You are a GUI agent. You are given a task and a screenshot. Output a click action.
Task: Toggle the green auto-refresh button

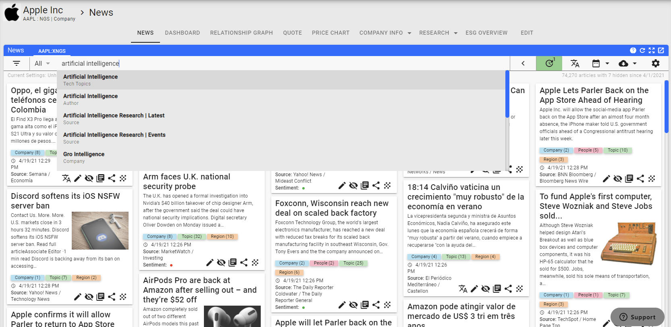tap(549, 63)
